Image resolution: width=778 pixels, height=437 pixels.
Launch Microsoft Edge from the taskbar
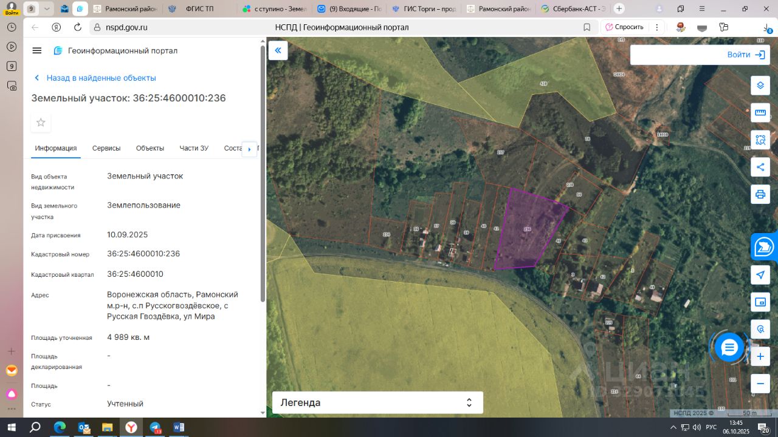point(60,427)
